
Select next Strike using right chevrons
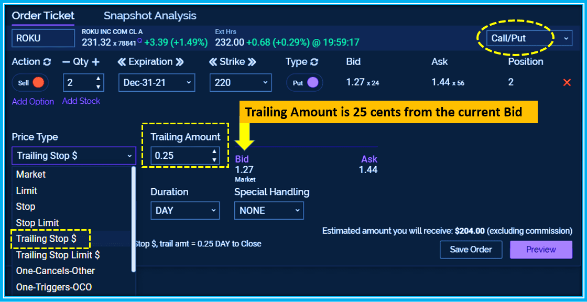(252, 62)
